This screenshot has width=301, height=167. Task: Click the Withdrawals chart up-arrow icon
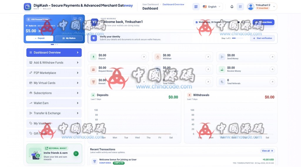click(190, 95)
